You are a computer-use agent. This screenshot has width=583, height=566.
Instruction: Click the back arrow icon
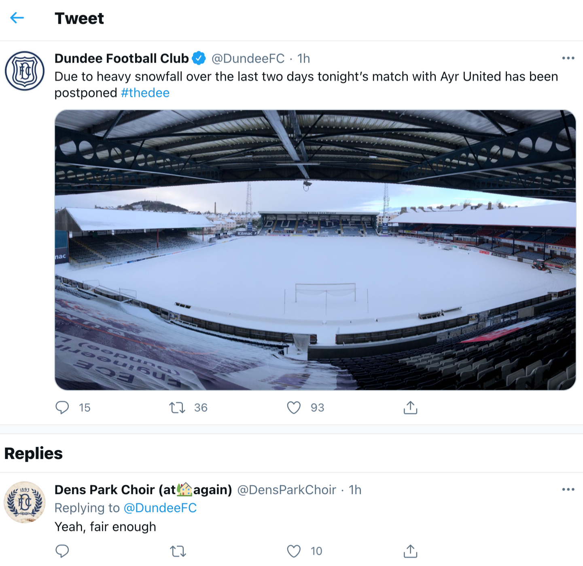[17, 18]
